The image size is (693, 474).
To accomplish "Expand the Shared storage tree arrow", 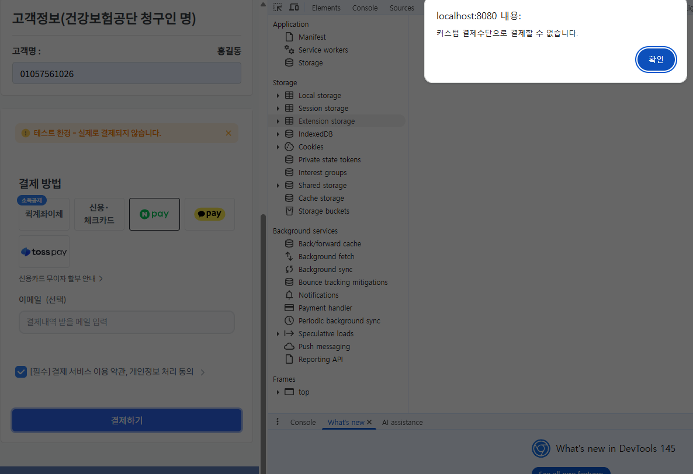I will click(x=278, y=186).
